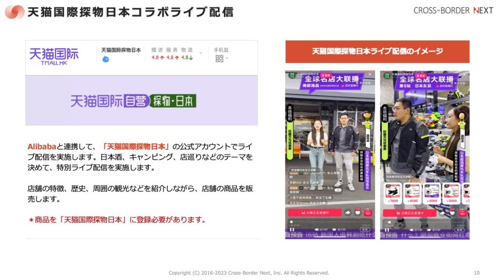Open the ¥7899 helmet product card
498x280 pixels.
click(393, 192)
